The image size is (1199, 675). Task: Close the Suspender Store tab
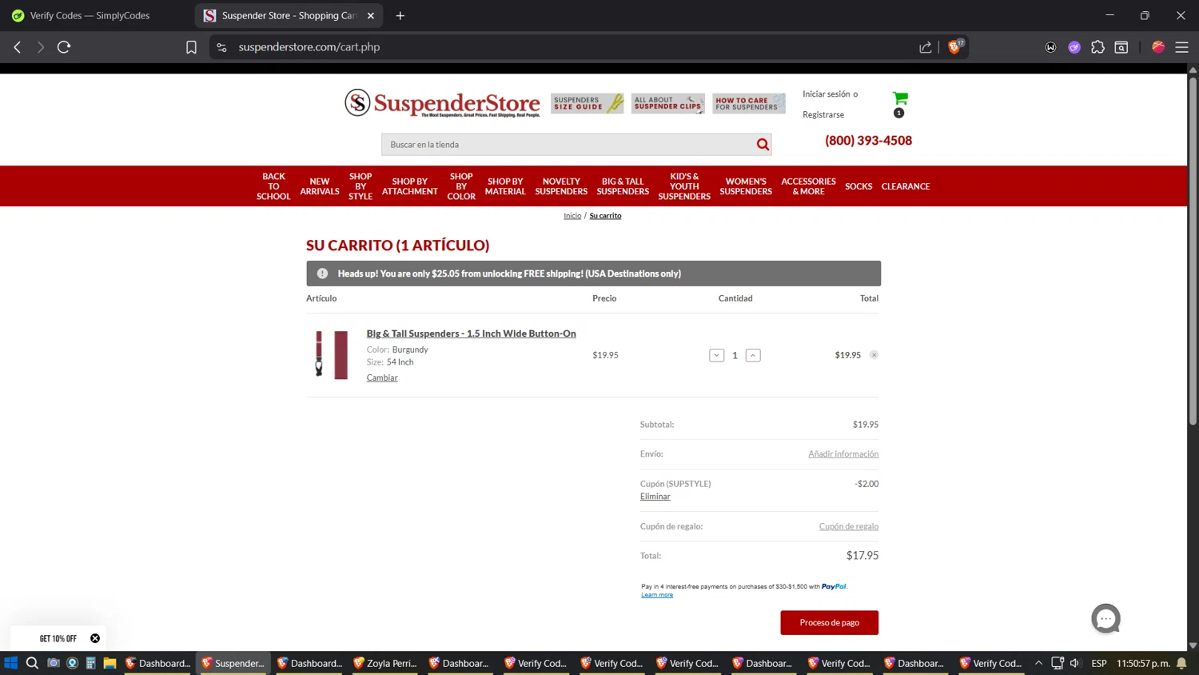point(371,15)
